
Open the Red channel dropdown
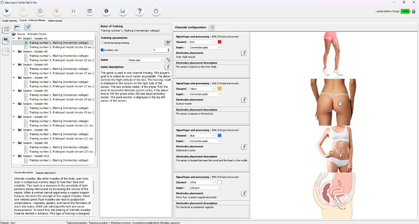202,42
